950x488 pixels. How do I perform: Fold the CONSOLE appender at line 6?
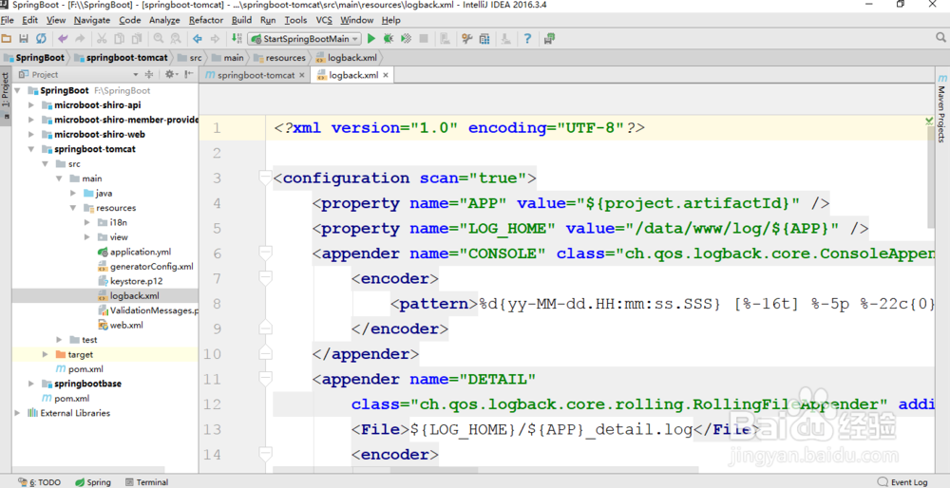265,253
